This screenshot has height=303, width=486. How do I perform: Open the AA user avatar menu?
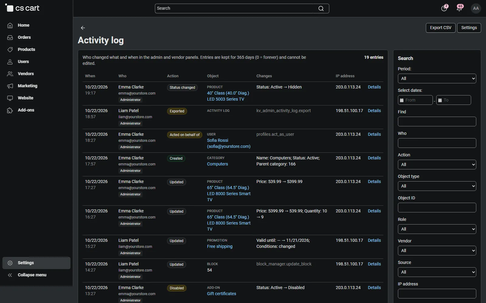476,8
